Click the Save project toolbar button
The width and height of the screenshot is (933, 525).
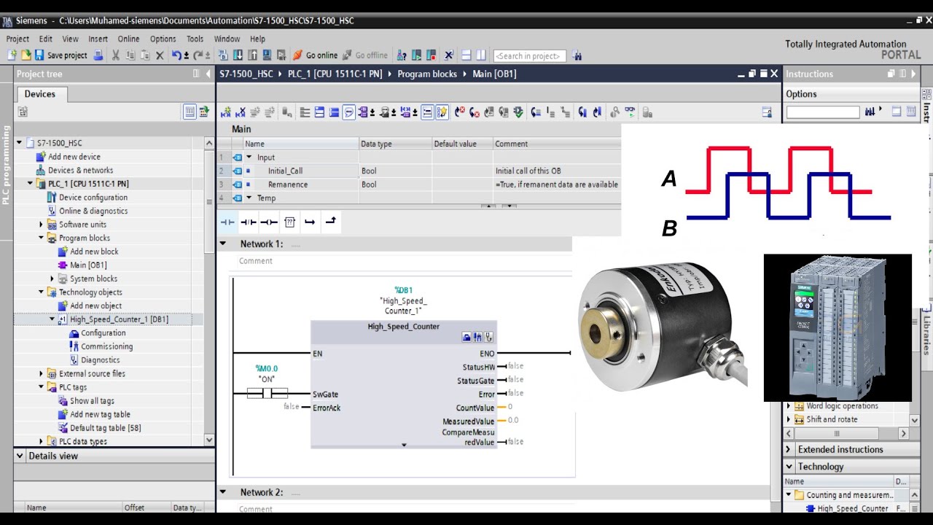(x=63, y=55)
